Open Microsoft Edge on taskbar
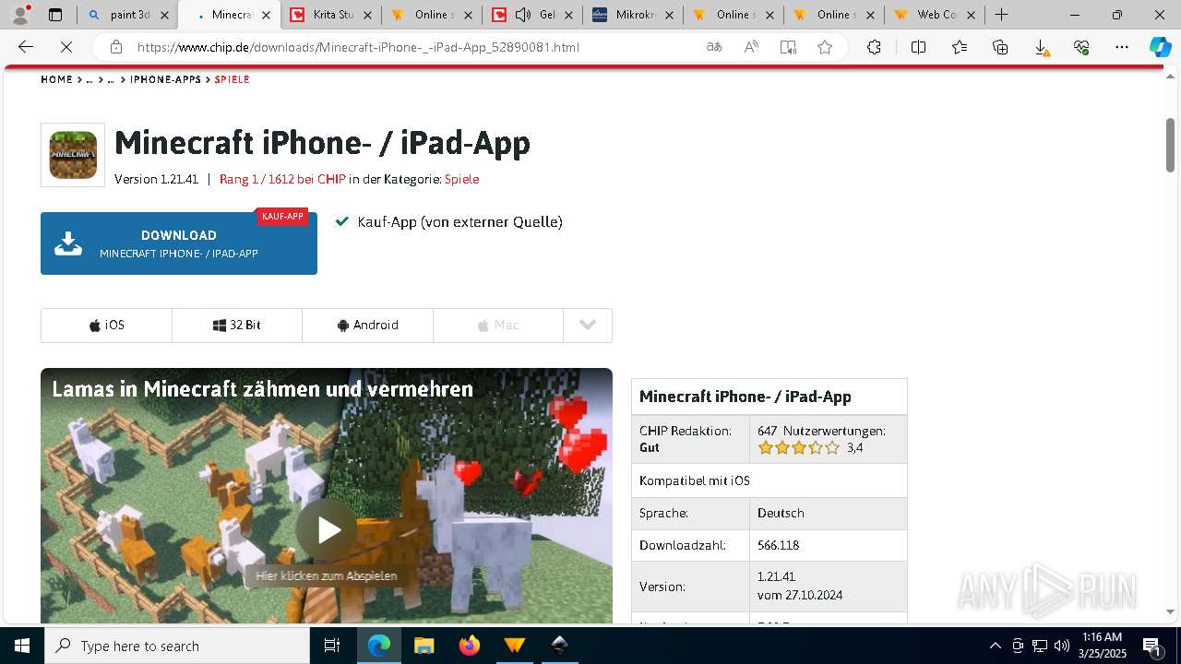This screenshot has height=664, width=1181. (379, 646)
